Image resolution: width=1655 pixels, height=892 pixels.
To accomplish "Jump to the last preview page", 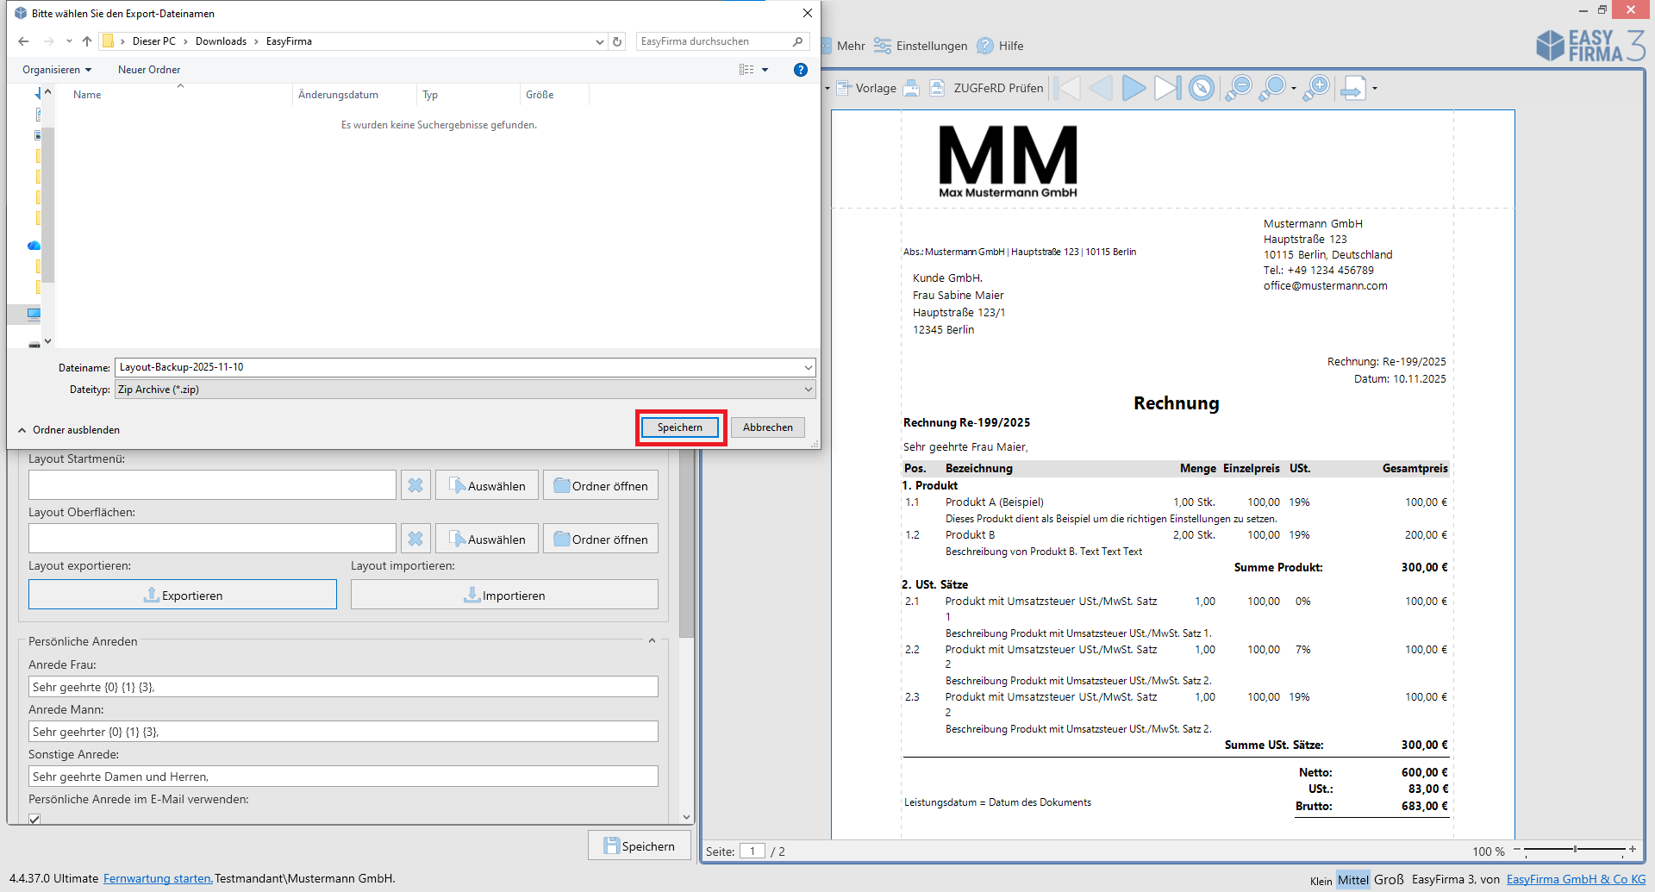I will coord(1167,88).
